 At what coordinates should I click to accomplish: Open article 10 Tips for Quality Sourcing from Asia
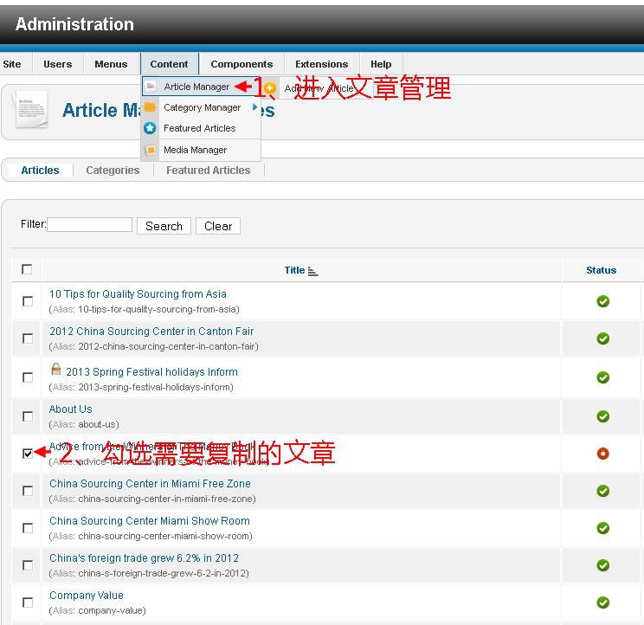coord(138,294)
